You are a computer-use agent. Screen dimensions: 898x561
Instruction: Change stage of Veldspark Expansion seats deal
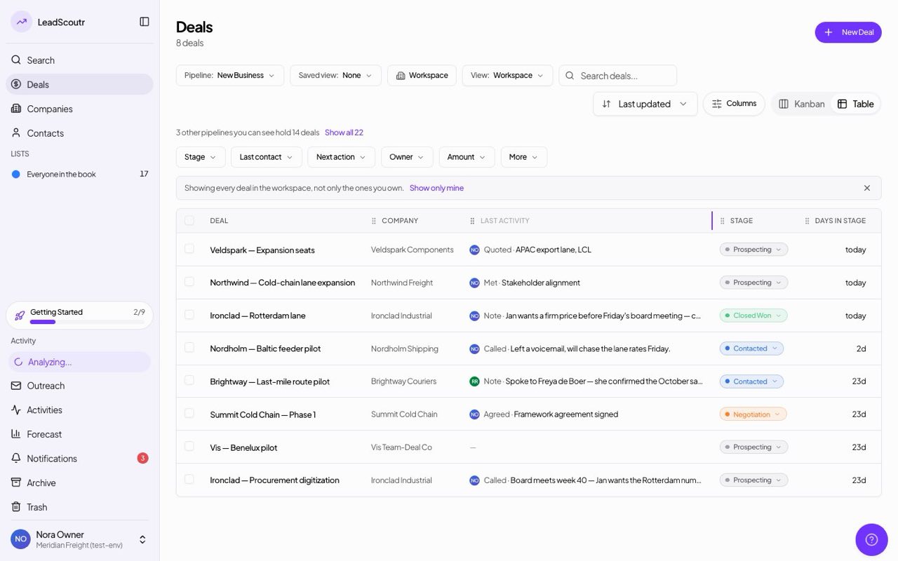click(753, 250)
